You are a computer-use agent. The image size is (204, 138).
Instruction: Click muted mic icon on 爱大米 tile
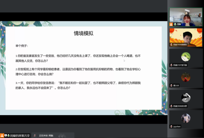(172, 85)
